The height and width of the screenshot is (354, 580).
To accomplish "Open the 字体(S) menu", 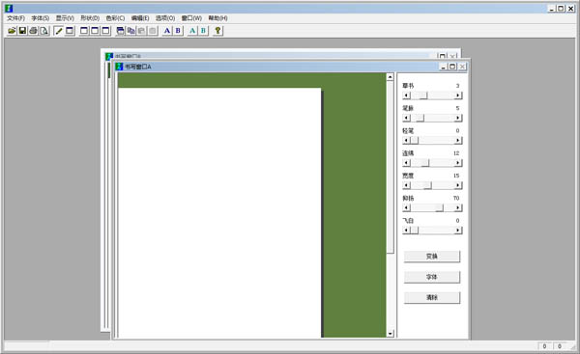I will [x=41, y=18].
